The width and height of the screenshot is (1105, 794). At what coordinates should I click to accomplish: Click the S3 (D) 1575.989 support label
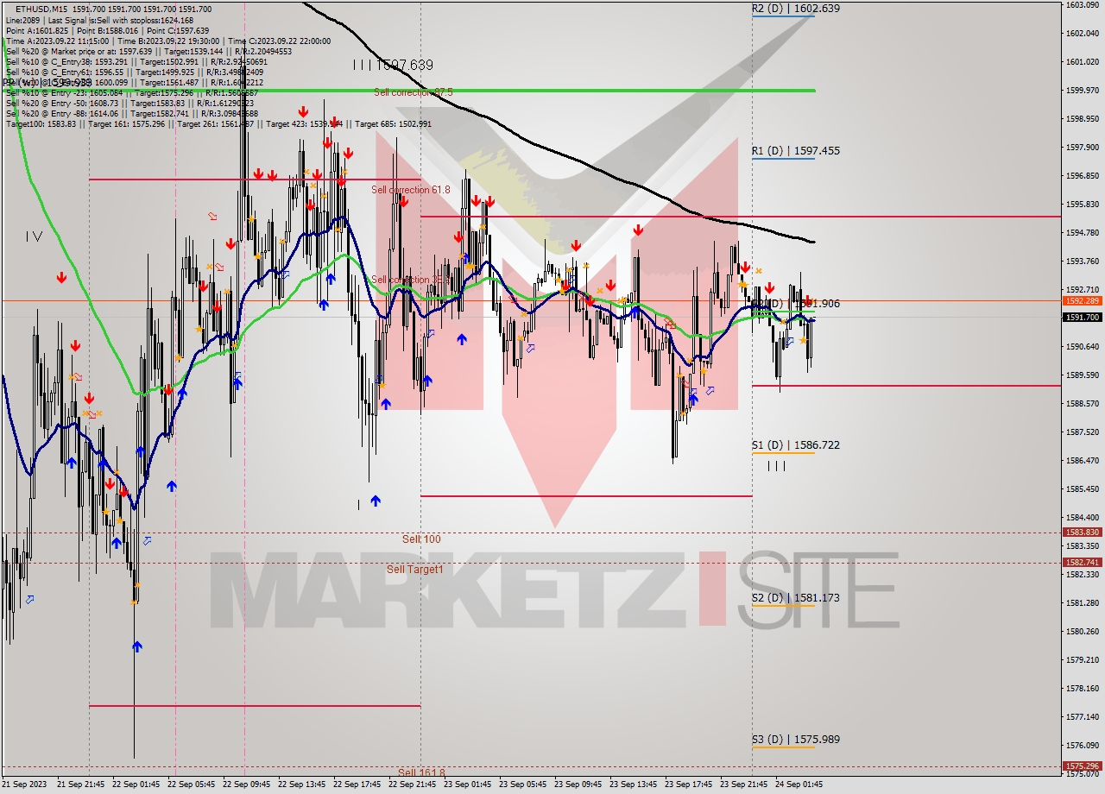(x=795, y=740)
